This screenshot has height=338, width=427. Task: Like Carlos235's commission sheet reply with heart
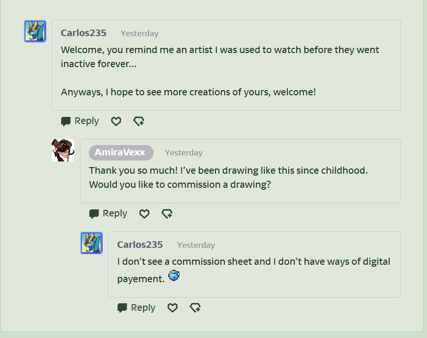click(173, 307)
